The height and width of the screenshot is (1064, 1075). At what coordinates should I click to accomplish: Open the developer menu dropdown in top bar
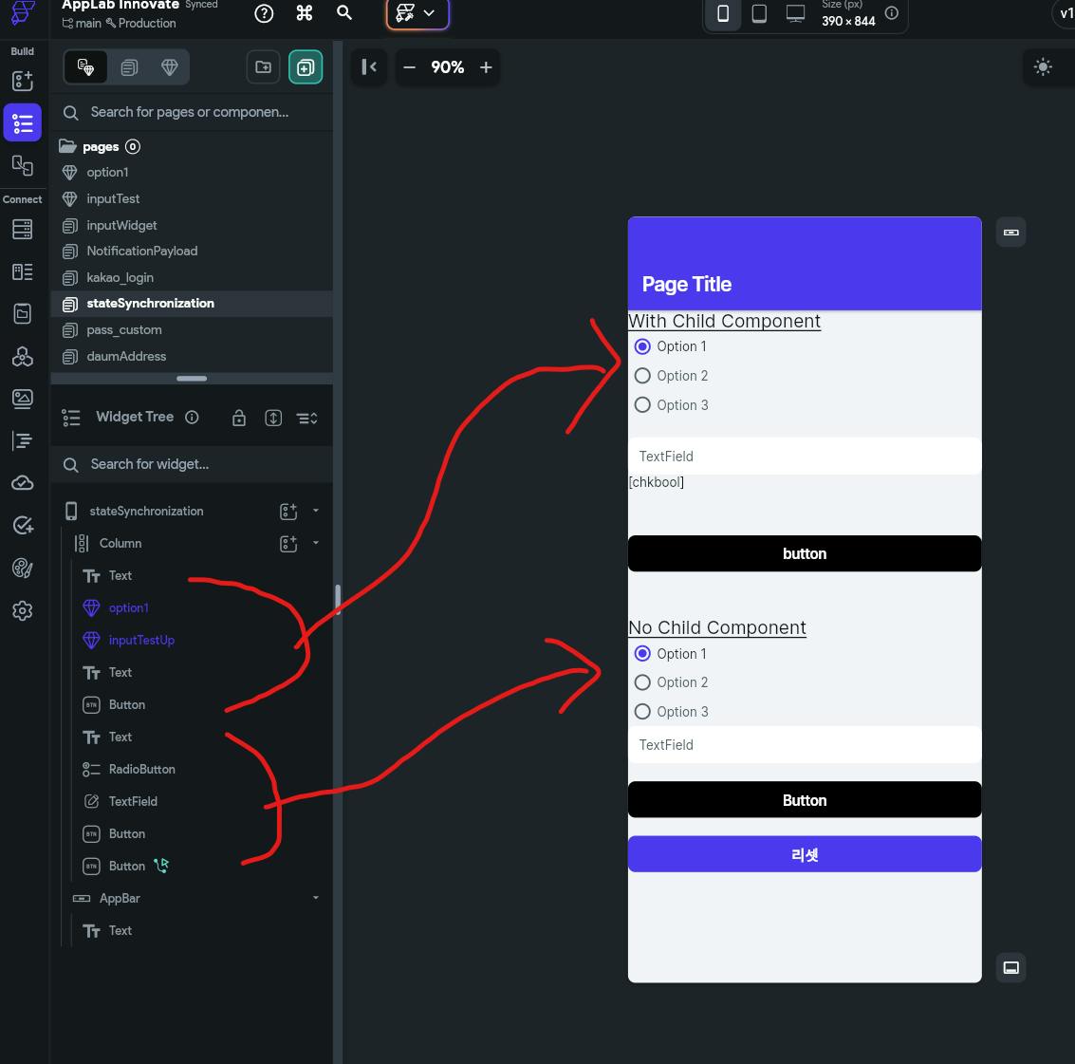(x=417, y=13)
